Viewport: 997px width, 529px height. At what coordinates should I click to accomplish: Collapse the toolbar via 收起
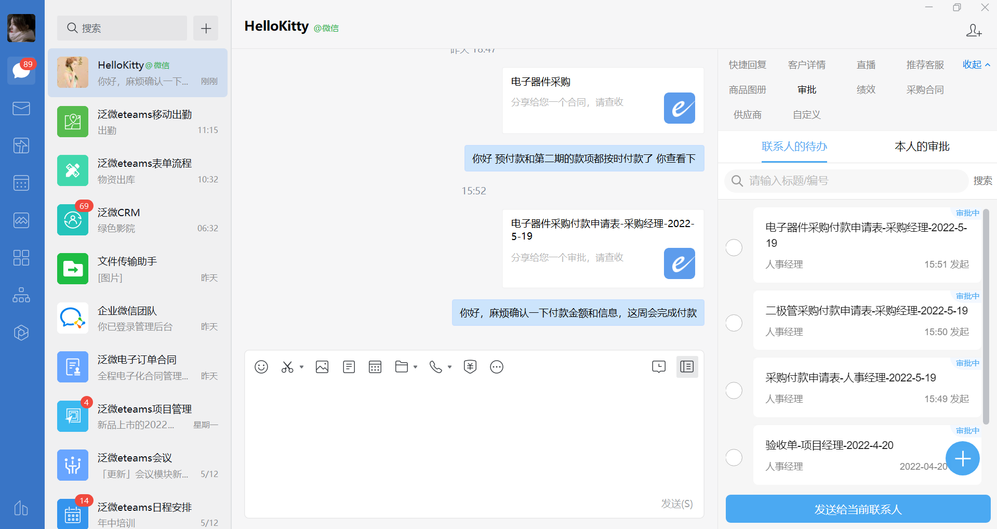coord(976,64)
